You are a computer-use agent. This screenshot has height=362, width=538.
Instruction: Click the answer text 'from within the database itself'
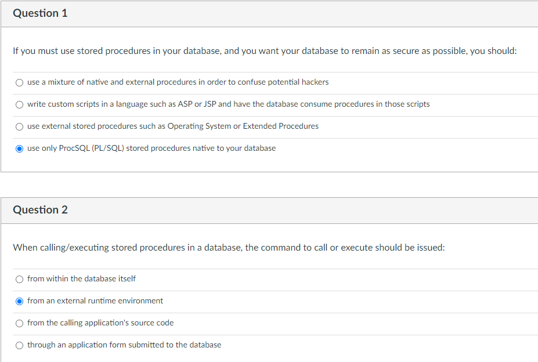pos(81,278)
